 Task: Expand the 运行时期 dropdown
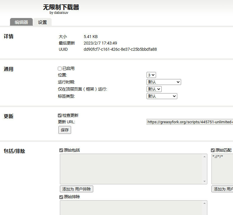coord(163,82)
